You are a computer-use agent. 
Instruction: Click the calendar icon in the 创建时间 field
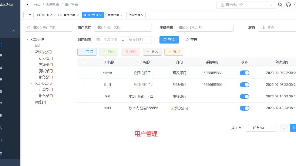pos(98,40)
